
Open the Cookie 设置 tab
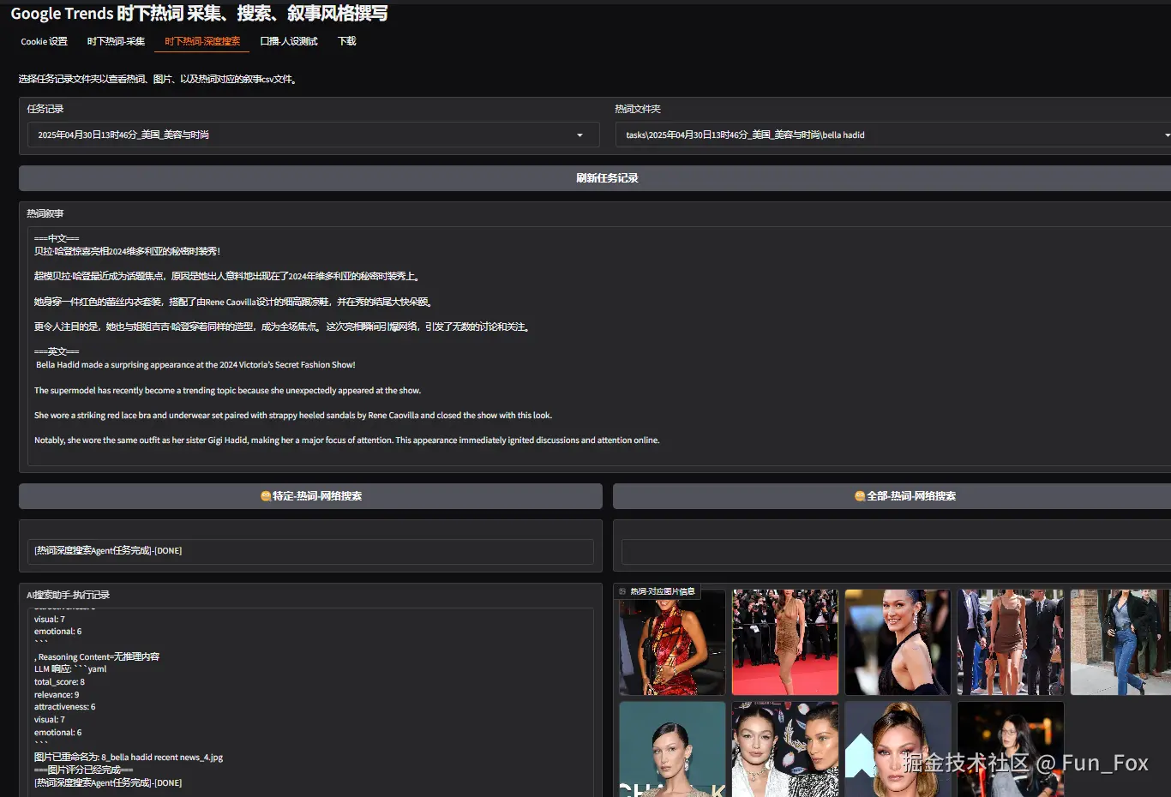(x=44, y=41)
